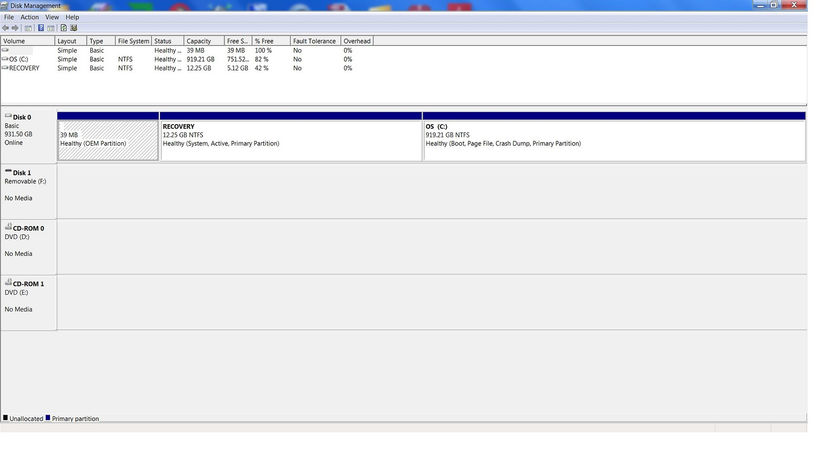Screen dimensions: 828x463
Task: Sort by the Type column header
Action: [x=101, y=41]
